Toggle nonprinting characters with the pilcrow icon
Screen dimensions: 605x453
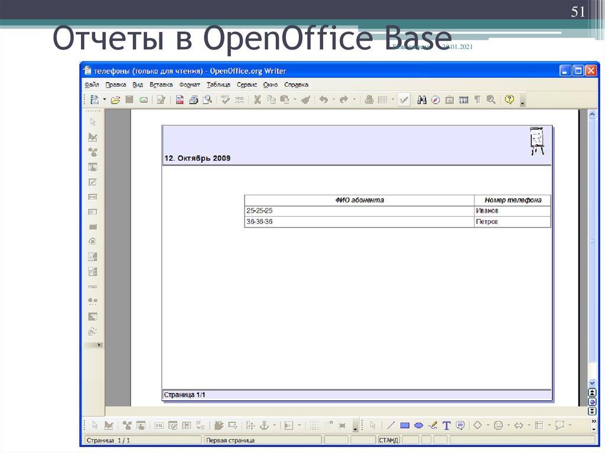click(476, 99)
